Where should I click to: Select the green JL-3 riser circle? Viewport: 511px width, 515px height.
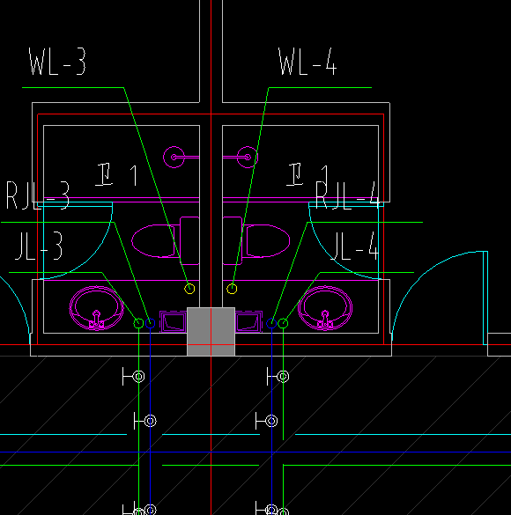[x=138, y=323]
